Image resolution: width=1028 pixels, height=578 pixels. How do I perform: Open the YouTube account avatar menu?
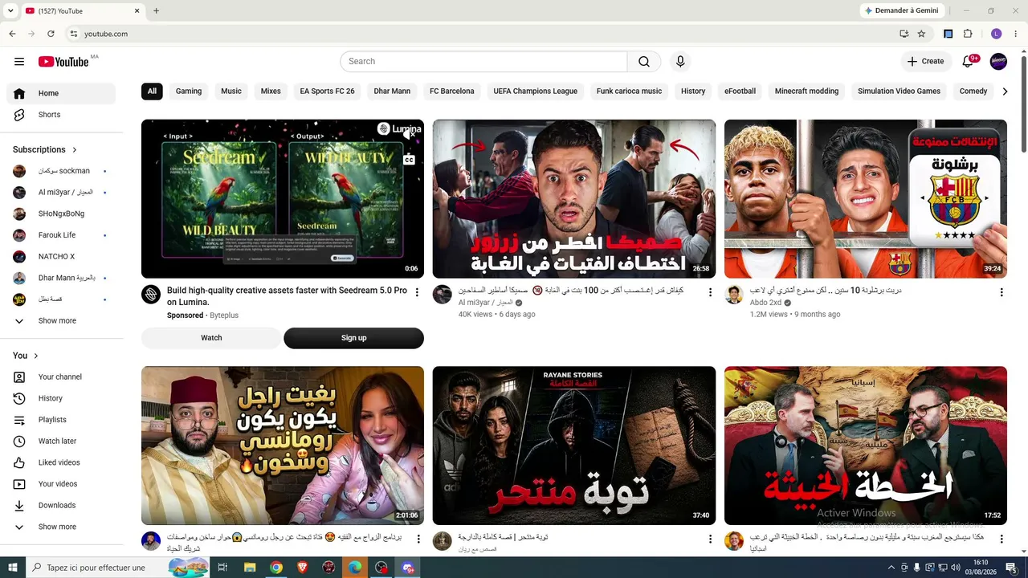pos(998,62)
